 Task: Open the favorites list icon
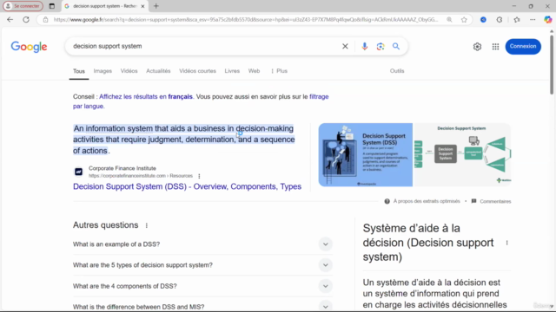coord(517,20)
